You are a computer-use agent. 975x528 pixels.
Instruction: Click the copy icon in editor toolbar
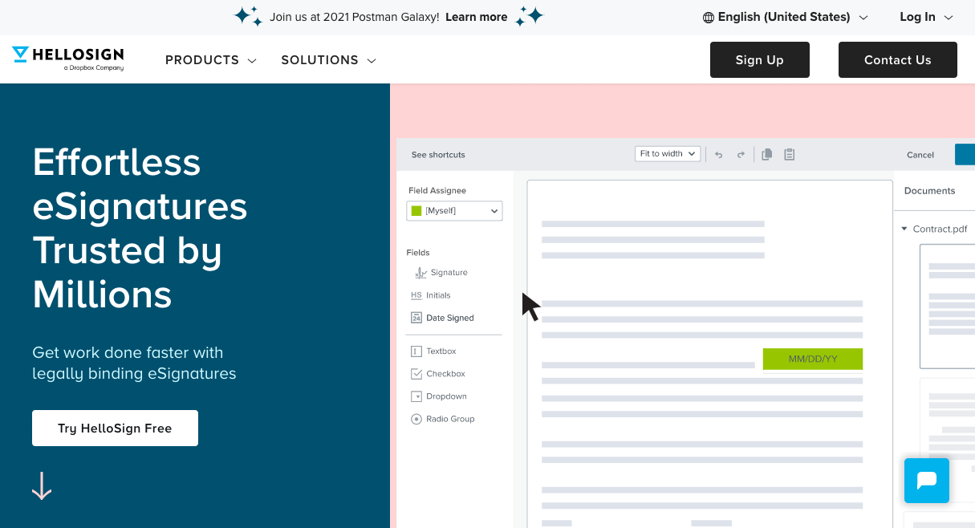pyautogui.click(x=767, y=154)
